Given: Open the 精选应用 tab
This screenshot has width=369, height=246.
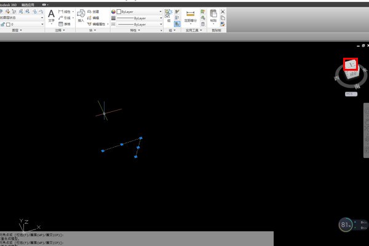Looking at the screenshot, I should (x=28, y=4).
